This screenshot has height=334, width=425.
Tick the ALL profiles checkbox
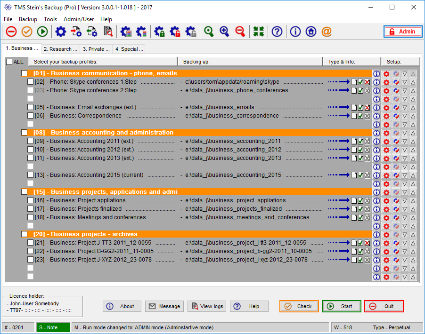tap(9, 62)
